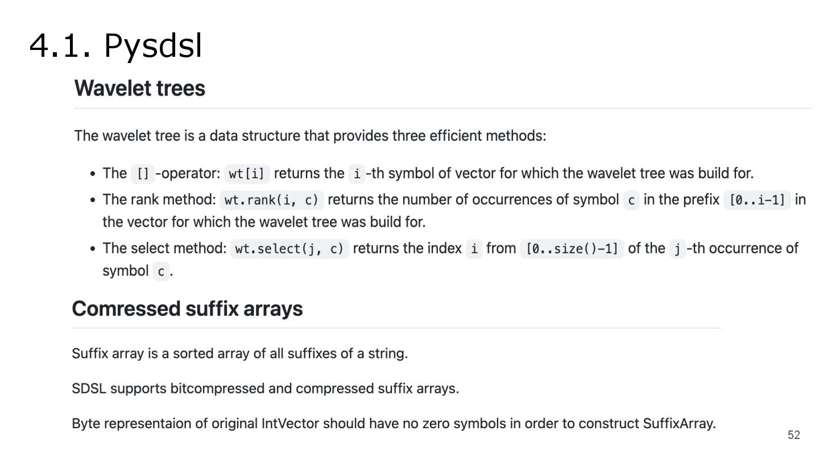Click the "wt.select(j, c)" code snippet
819x460 pixels.
point(289,249)
